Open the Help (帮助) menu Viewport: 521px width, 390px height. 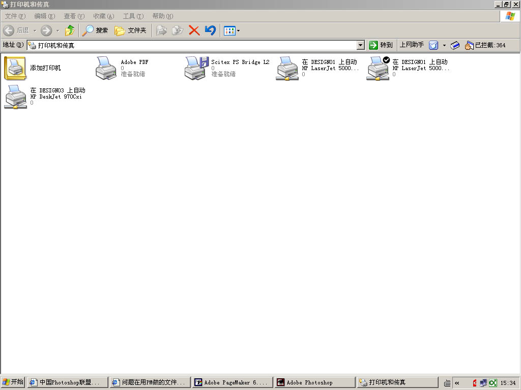point(163,16)
